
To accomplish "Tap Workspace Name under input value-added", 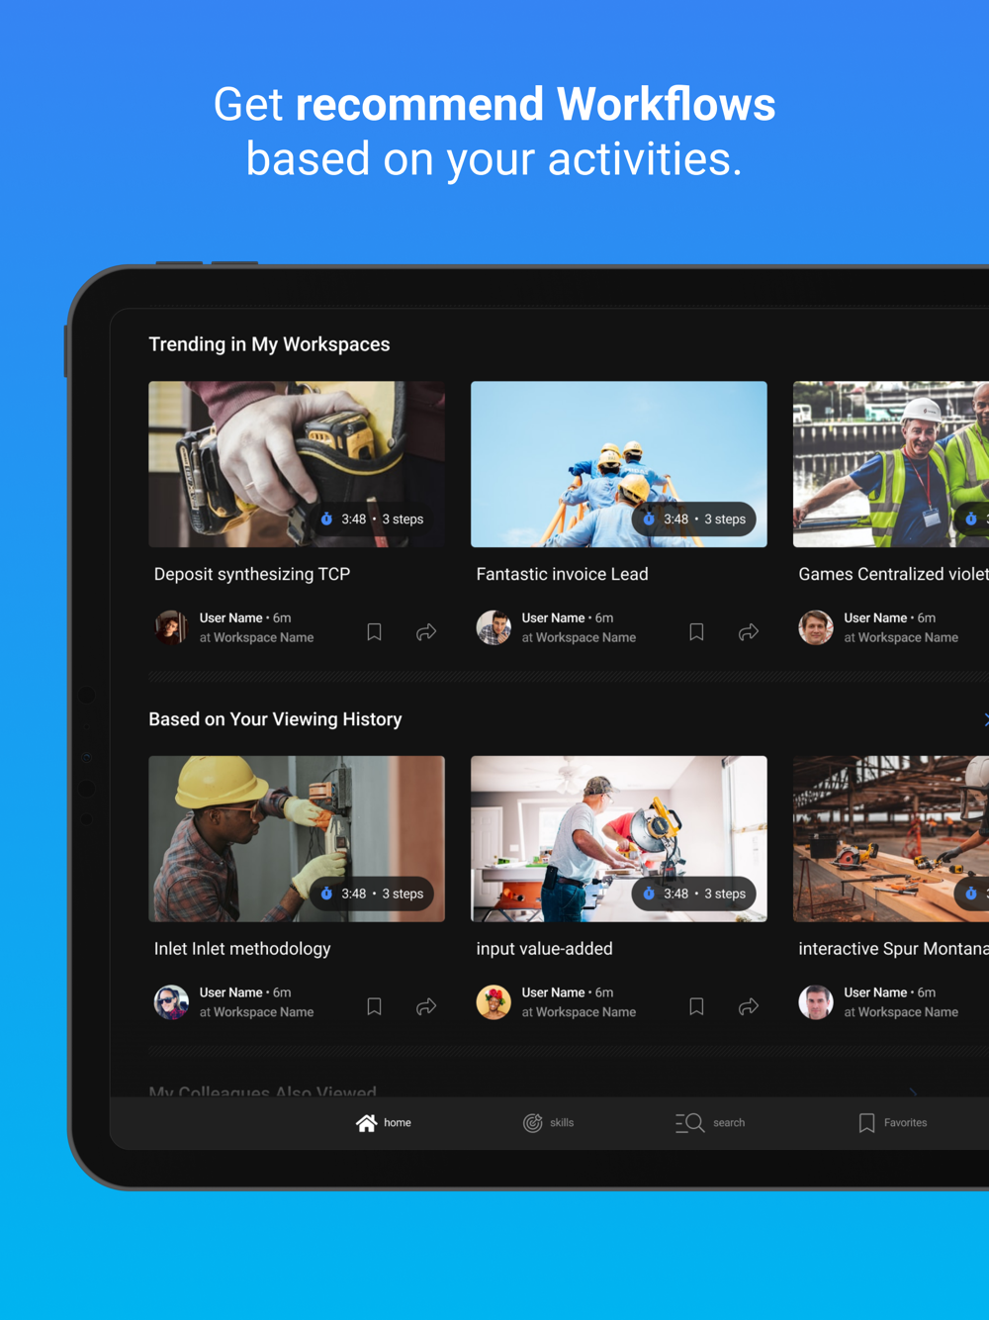I will pyautogui.click(x=585, y=1012).
